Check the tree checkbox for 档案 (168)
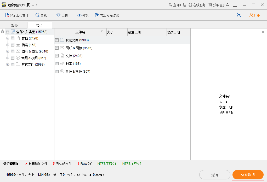Viewport: 267px width, 182px height. (x=13, y=45)
